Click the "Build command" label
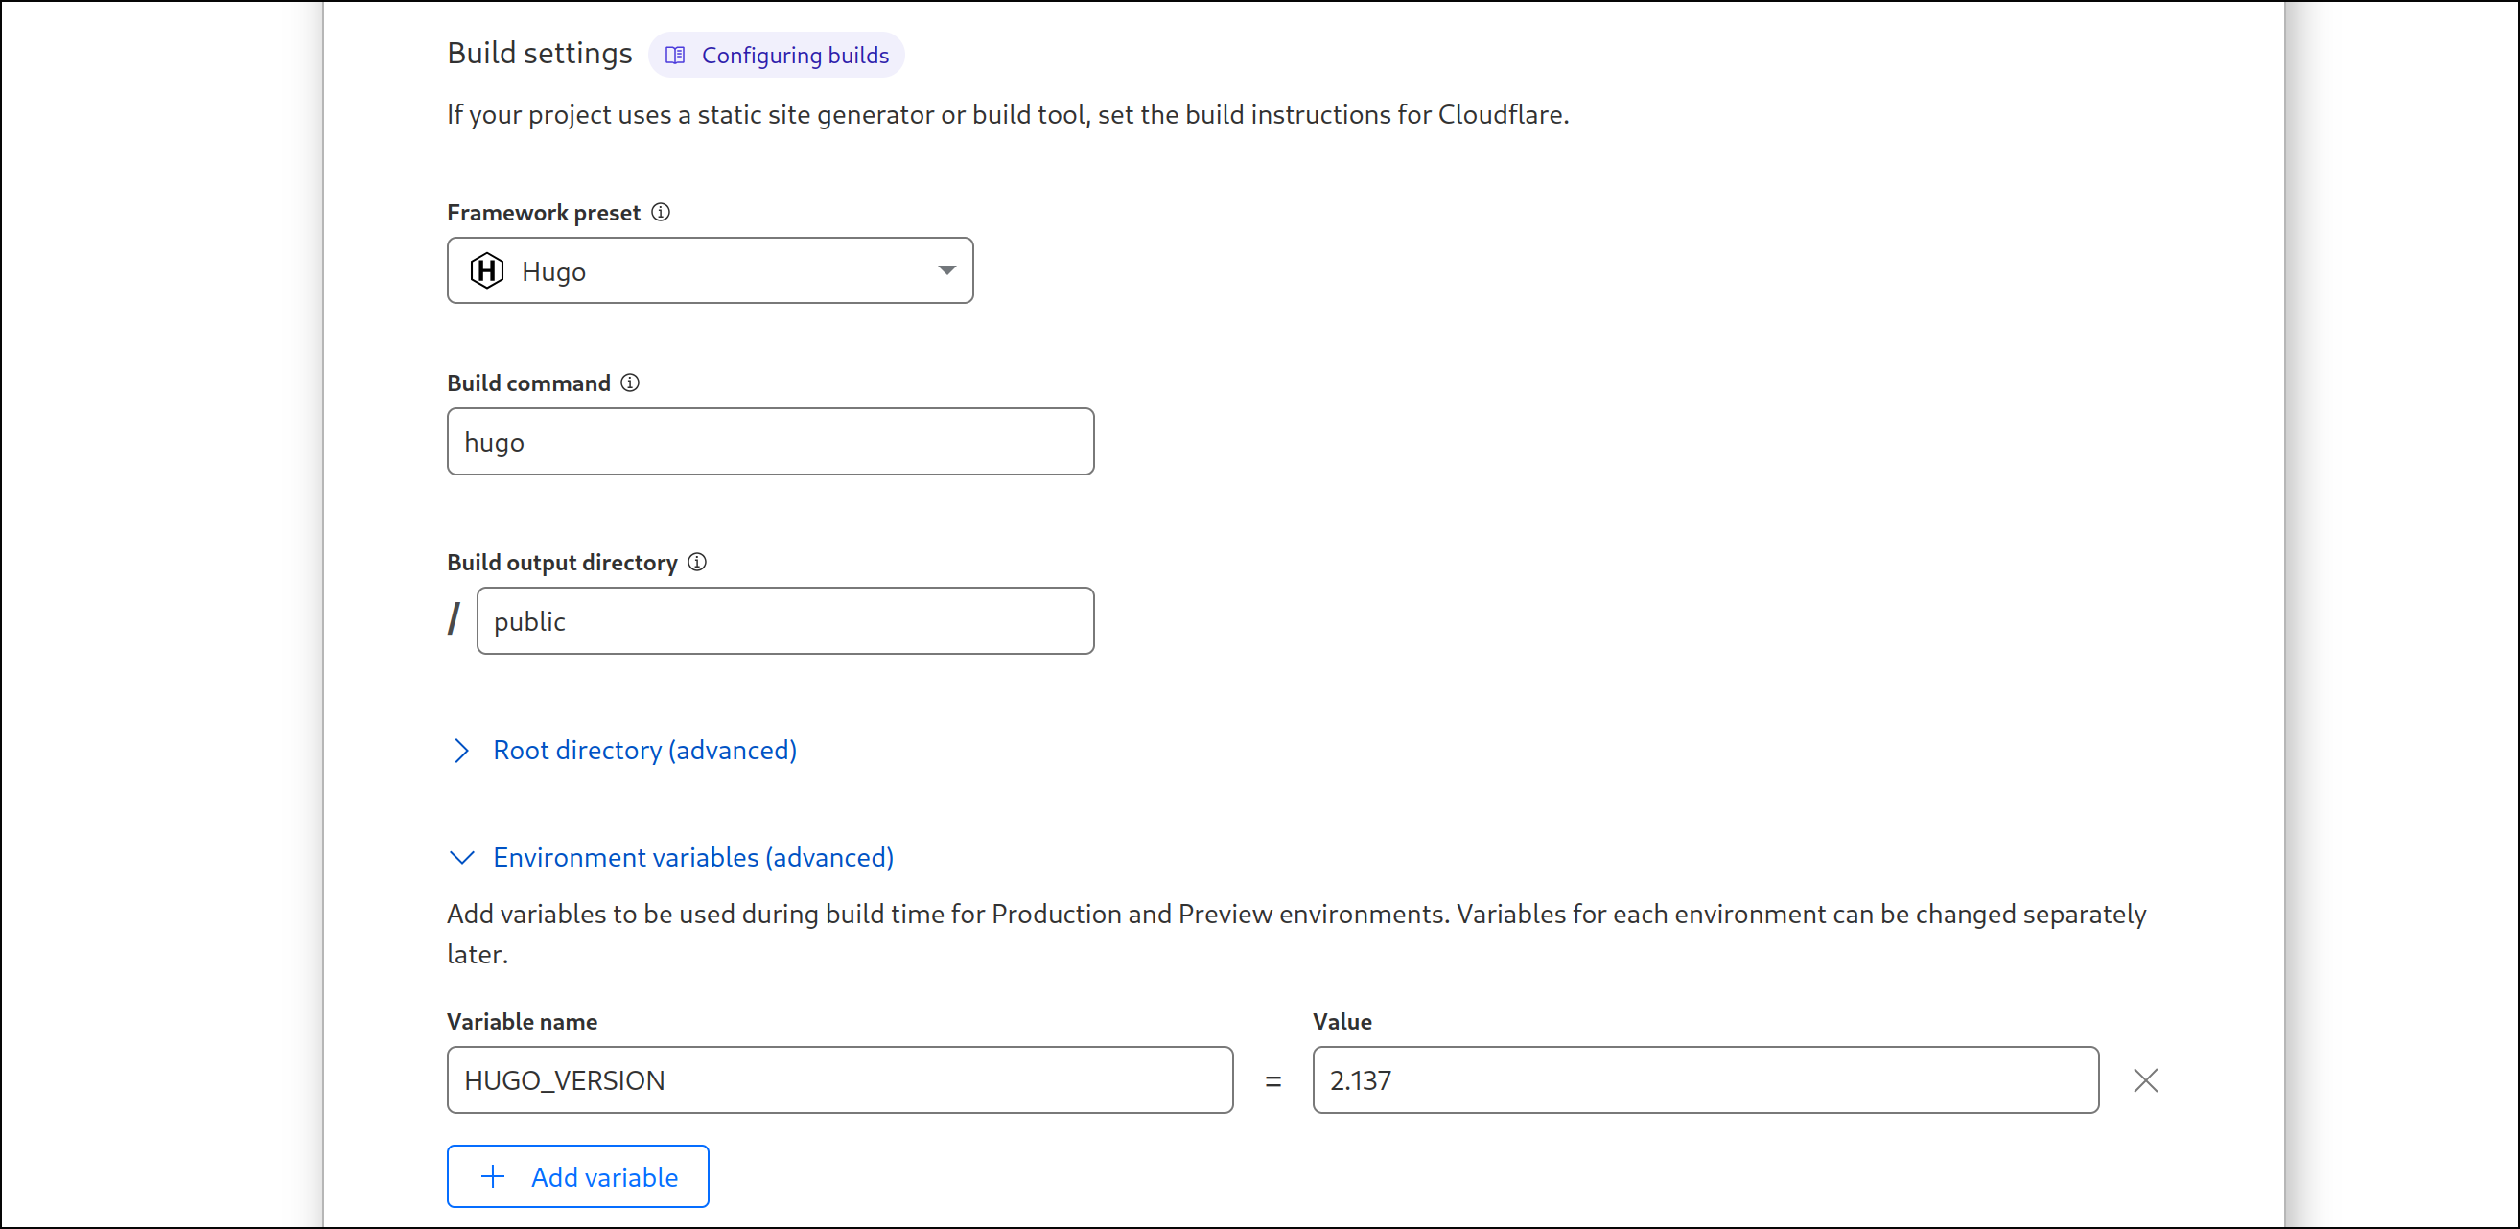 click(x=529, y=383)
